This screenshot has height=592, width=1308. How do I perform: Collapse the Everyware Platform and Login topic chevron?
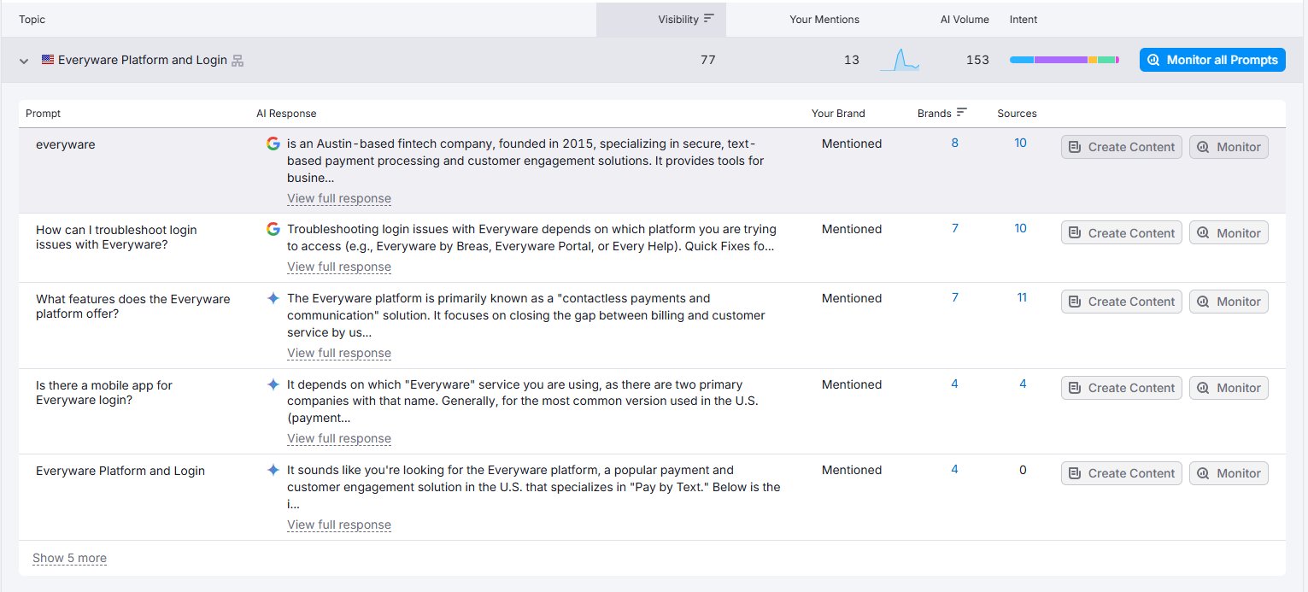(x=24, y=61)
